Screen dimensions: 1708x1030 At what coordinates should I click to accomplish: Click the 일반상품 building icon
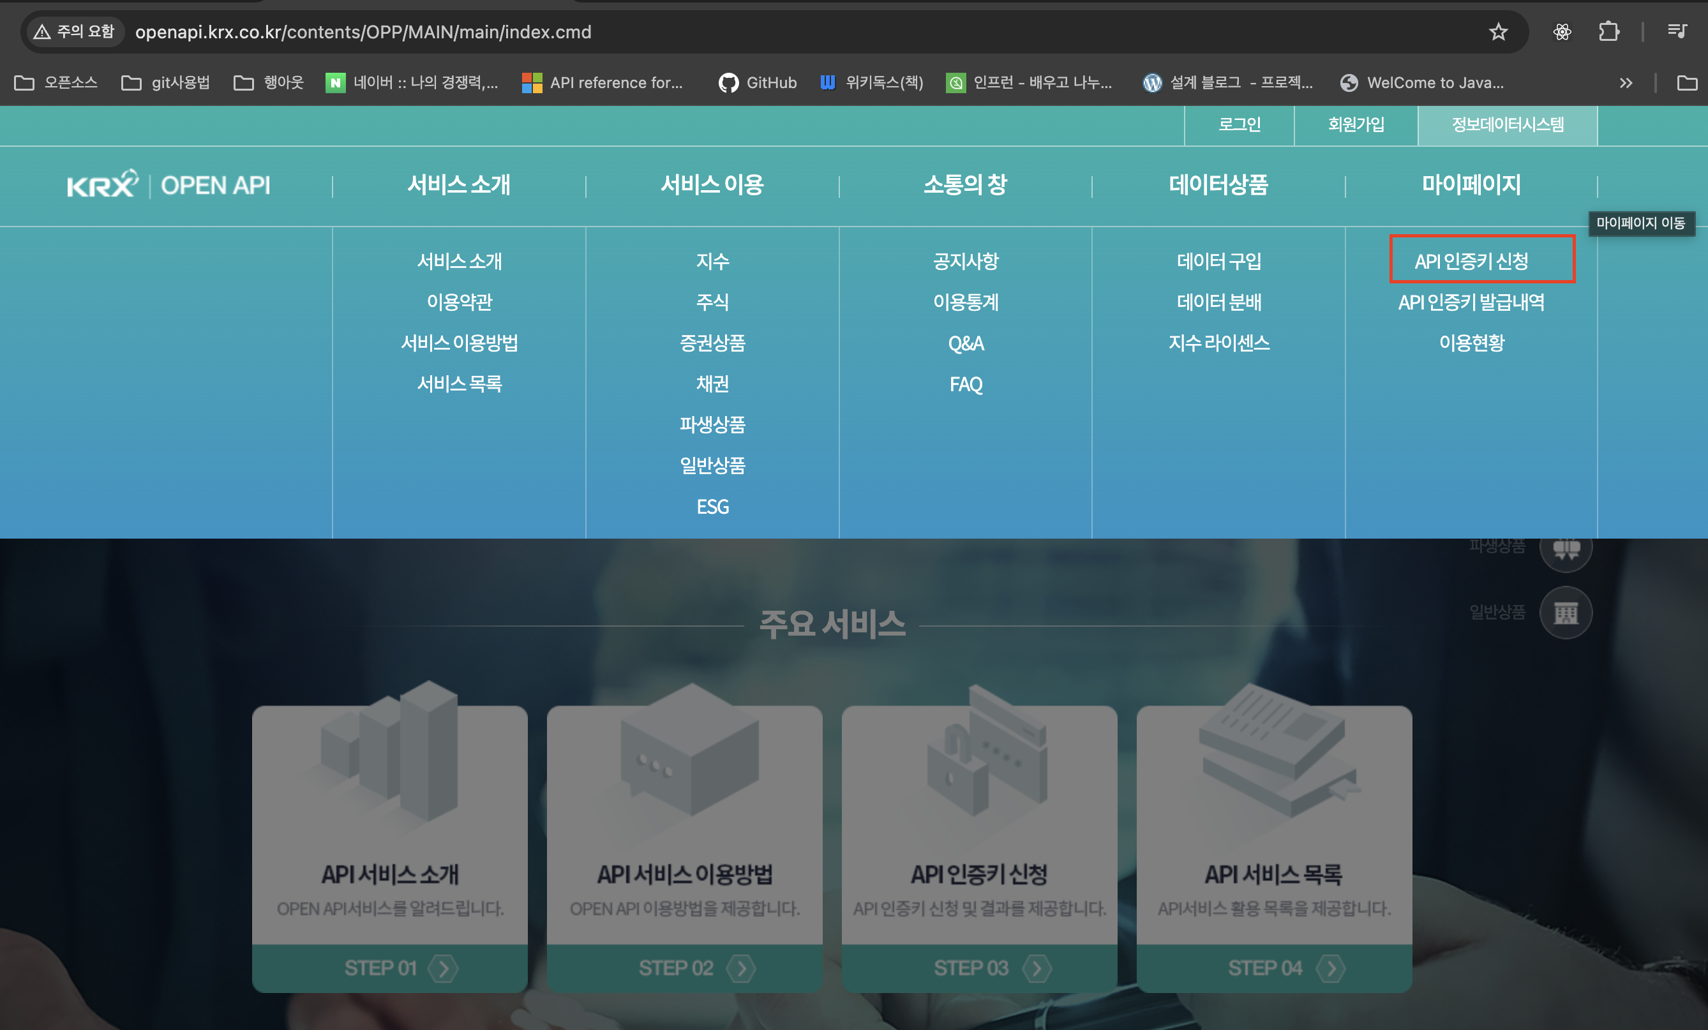coord(1565,612)
